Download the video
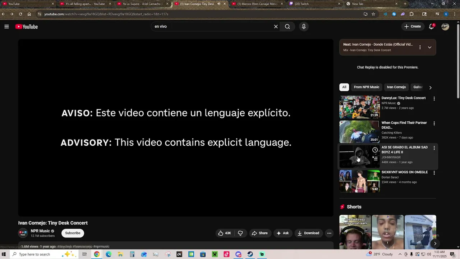The width and height of the screenshot is (460, 259). pyautogui.click(x=308, y=233)
